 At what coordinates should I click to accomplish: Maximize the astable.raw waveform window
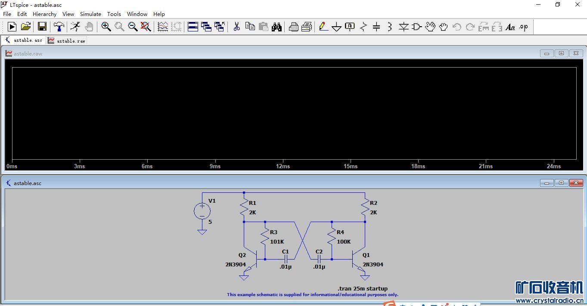point(561,53)
